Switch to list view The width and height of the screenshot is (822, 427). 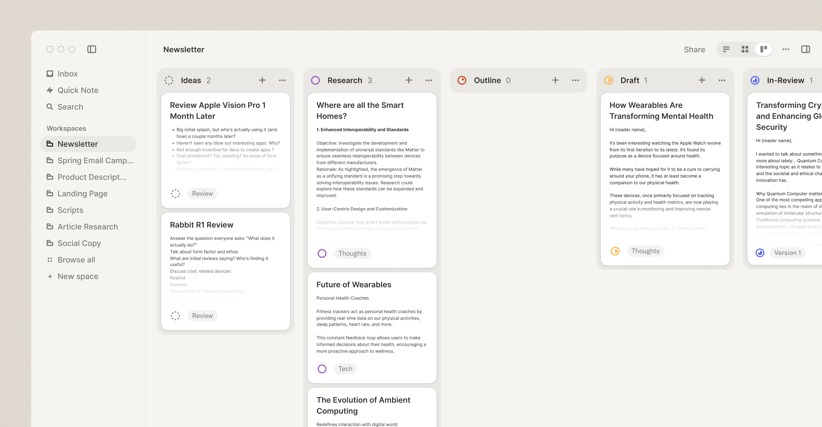coord(726,49)
